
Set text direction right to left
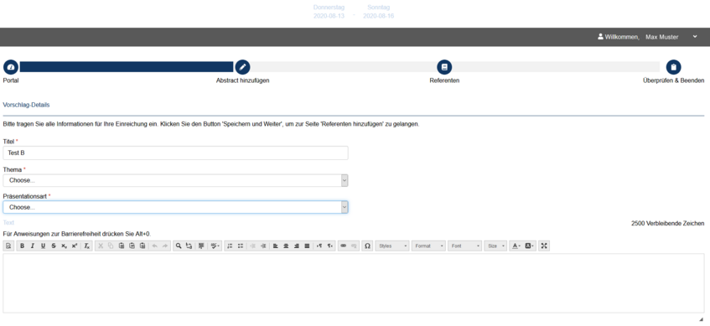click(329, 246)
